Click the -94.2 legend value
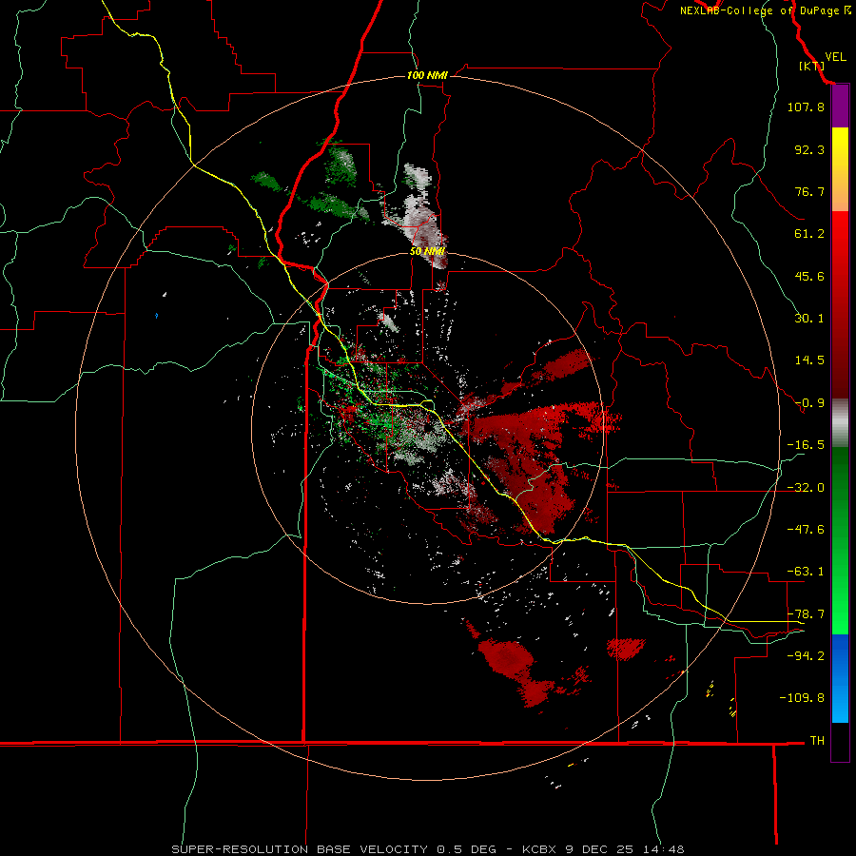This screenshot has width=856, height=856. click(x=806, y=655)
